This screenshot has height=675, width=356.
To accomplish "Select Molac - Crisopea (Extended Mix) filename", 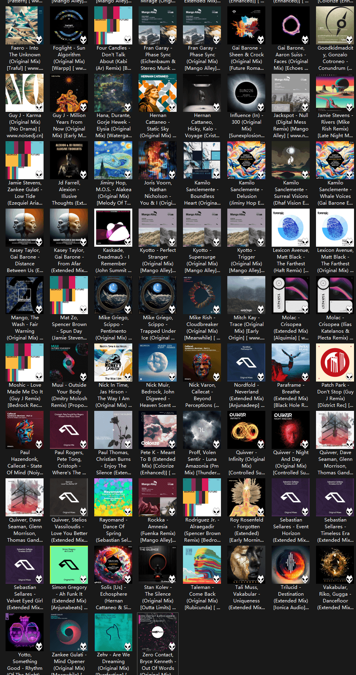I will pyautogui.click(x=291, y=328).
